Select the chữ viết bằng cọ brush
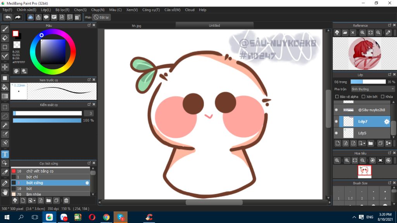 50,171
